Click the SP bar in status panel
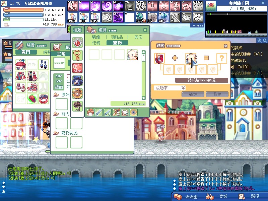 click(x=23, y=15)
